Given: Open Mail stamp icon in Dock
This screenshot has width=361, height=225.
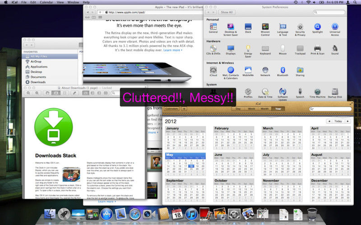Looking at the screenshot, I should point(120,214).
